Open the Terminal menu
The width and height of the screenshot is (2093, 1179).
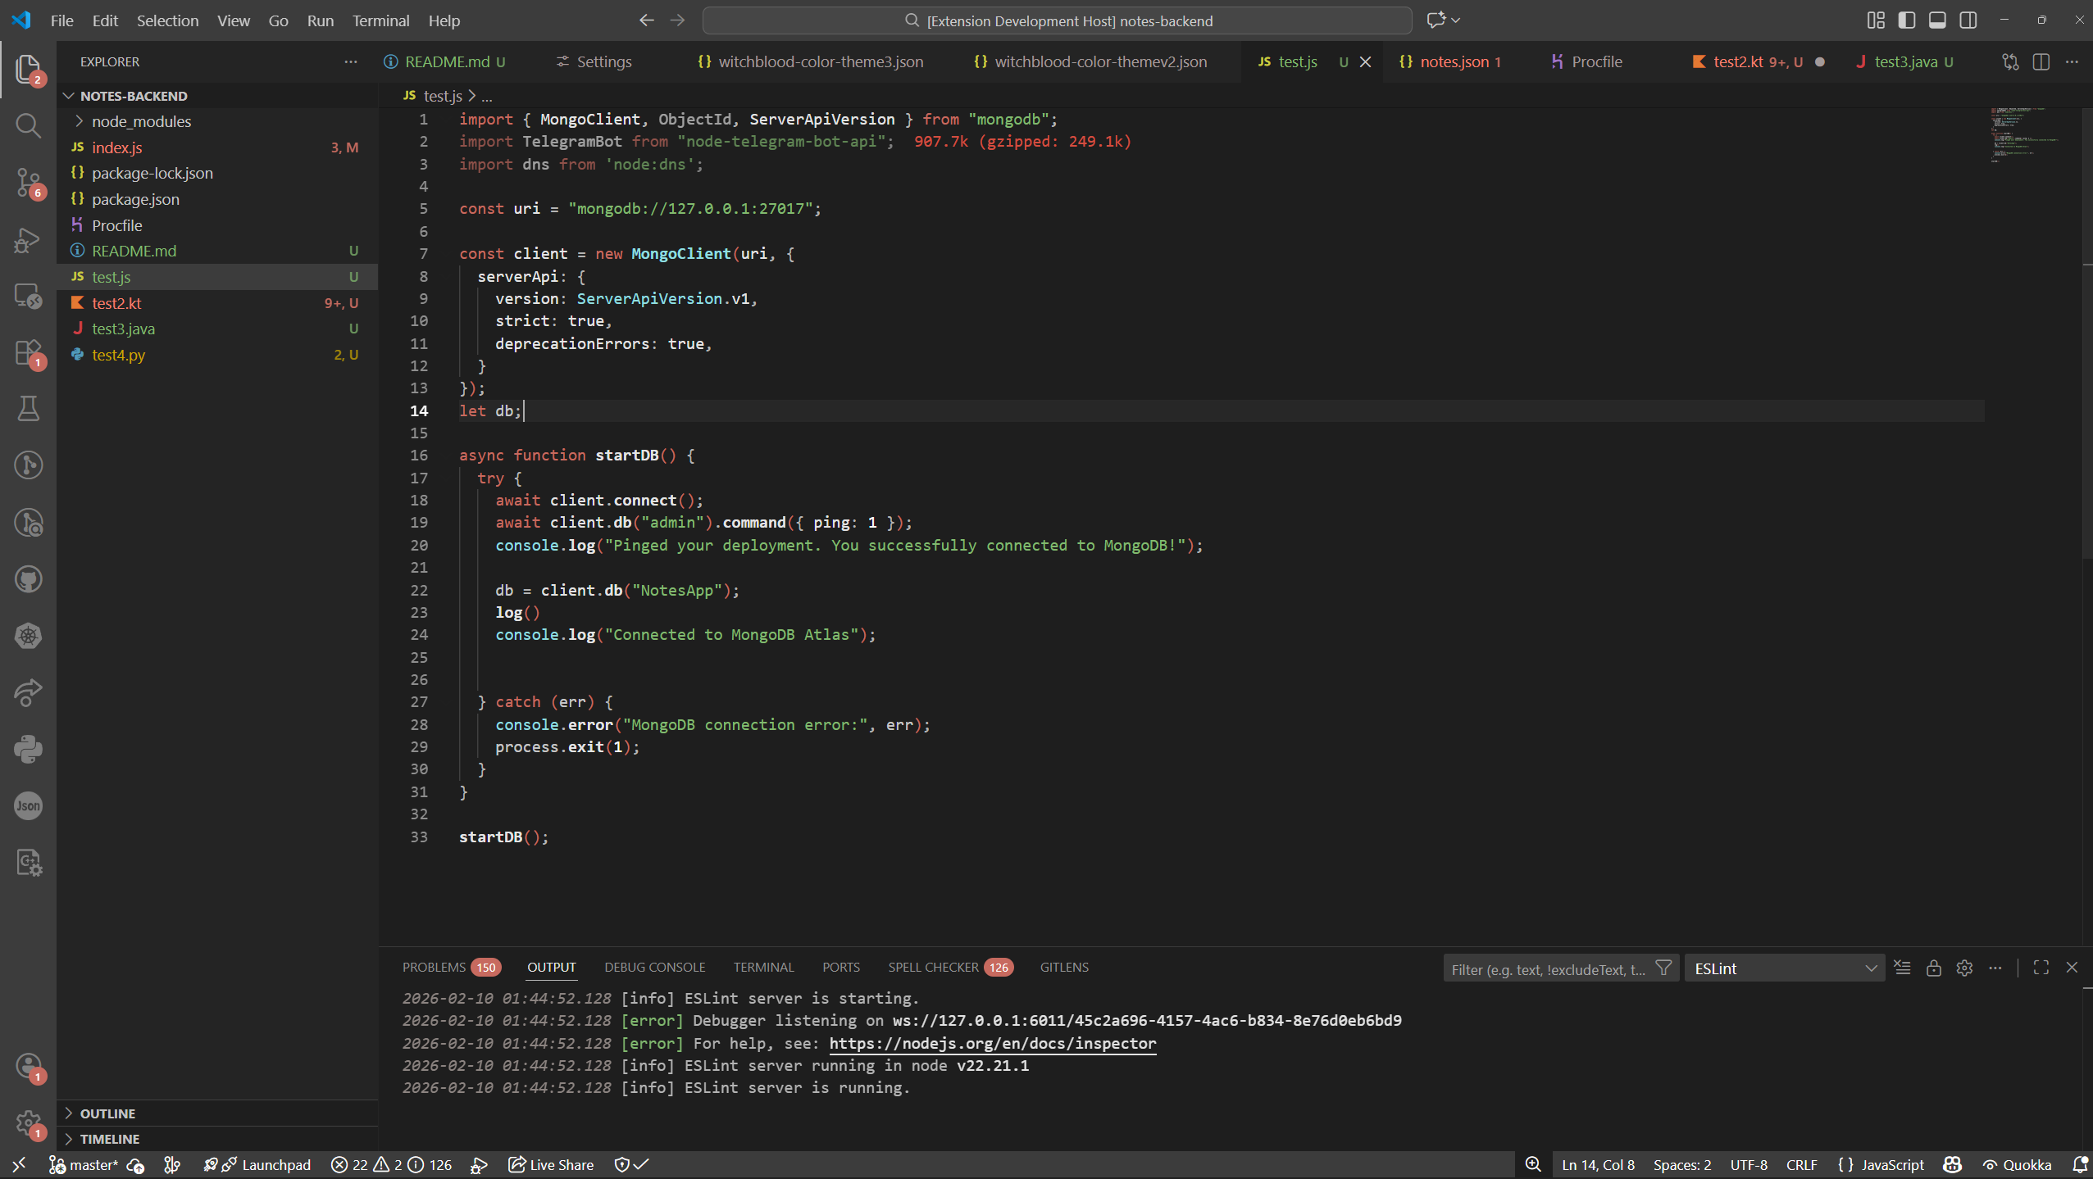click(380, 20)
